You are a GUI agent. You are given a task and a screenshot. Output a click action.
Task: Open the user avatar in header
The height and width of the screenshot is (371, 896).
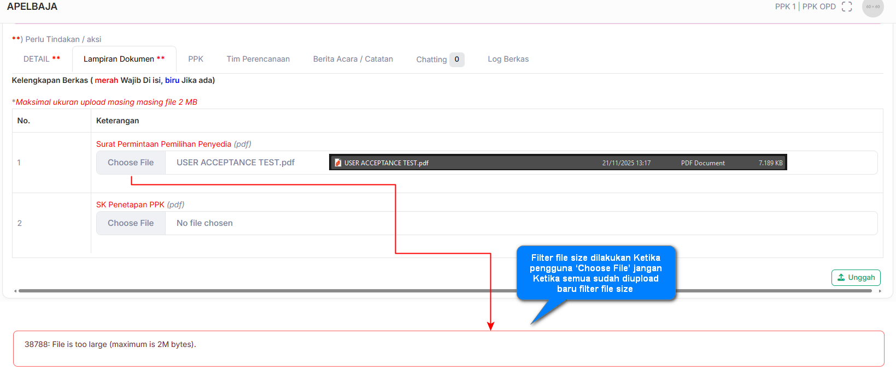click(x=873, y=7)
